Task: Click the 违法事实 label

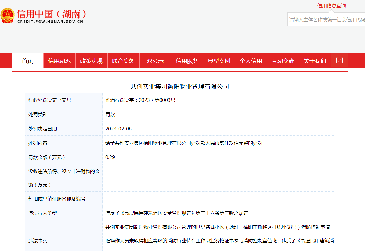Action: (38, 241)
